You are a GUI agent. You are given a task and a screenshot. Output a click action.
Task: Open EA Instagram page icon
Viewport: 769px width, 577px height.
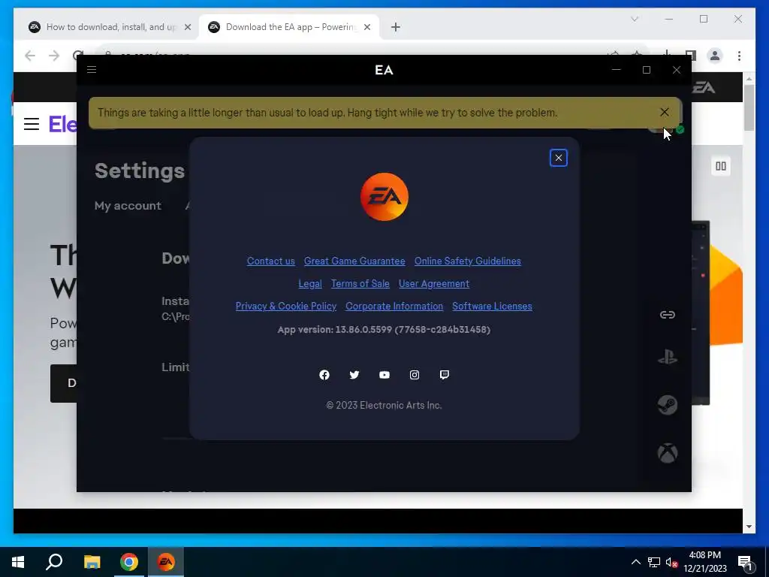tap(415, 375)
